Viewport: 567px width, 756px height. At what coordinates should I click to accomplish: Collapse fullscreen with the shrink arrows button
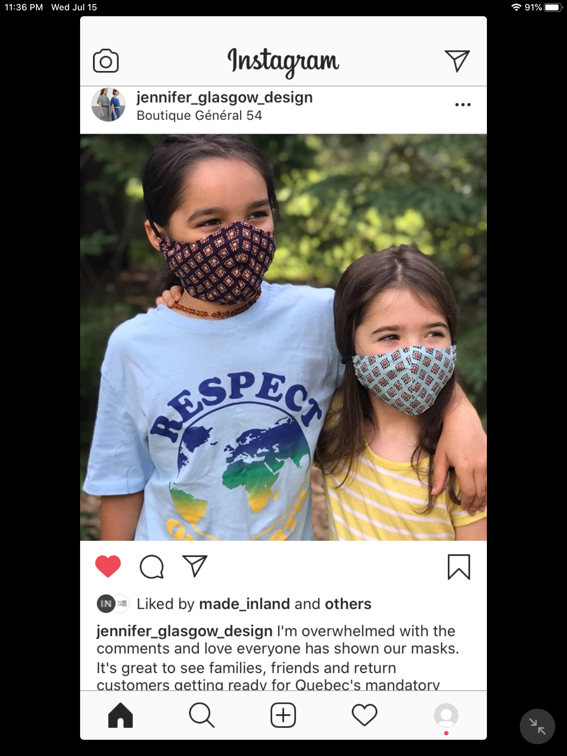pos(537,726)
